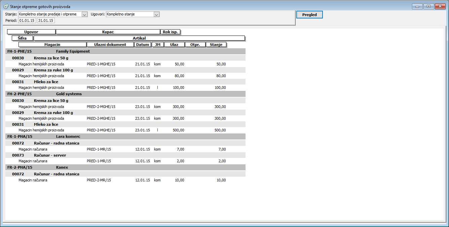Click the Rok isp. column header
The width and height of the screenshot is (449, 227).
tap(171, 32)
